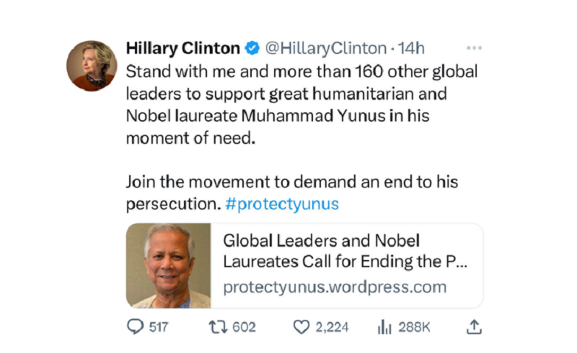
Task: Like the tweet with the heart icon
Action: coord(301,327)
